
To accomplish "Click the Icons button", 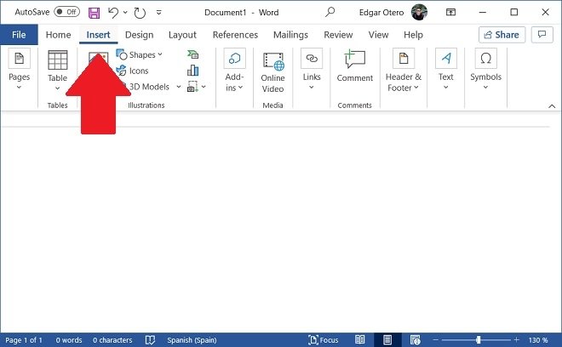I will (x=133, y=71).
